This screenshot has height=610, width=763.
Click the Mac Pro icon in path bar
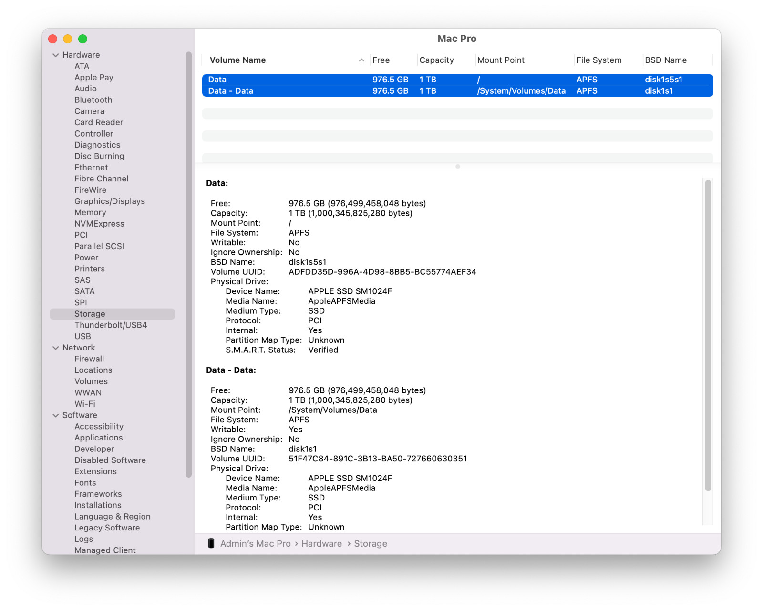pos(211,543)
